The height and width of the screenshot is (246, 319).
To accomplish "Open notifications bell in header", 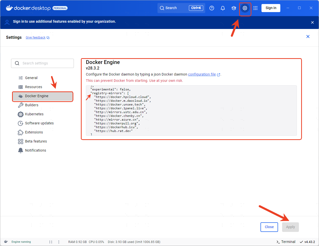I will [x=223, y=8].
